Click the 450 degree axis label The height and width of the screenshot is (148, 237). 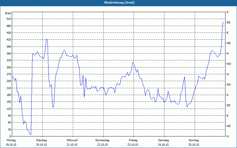click(9, 33)
